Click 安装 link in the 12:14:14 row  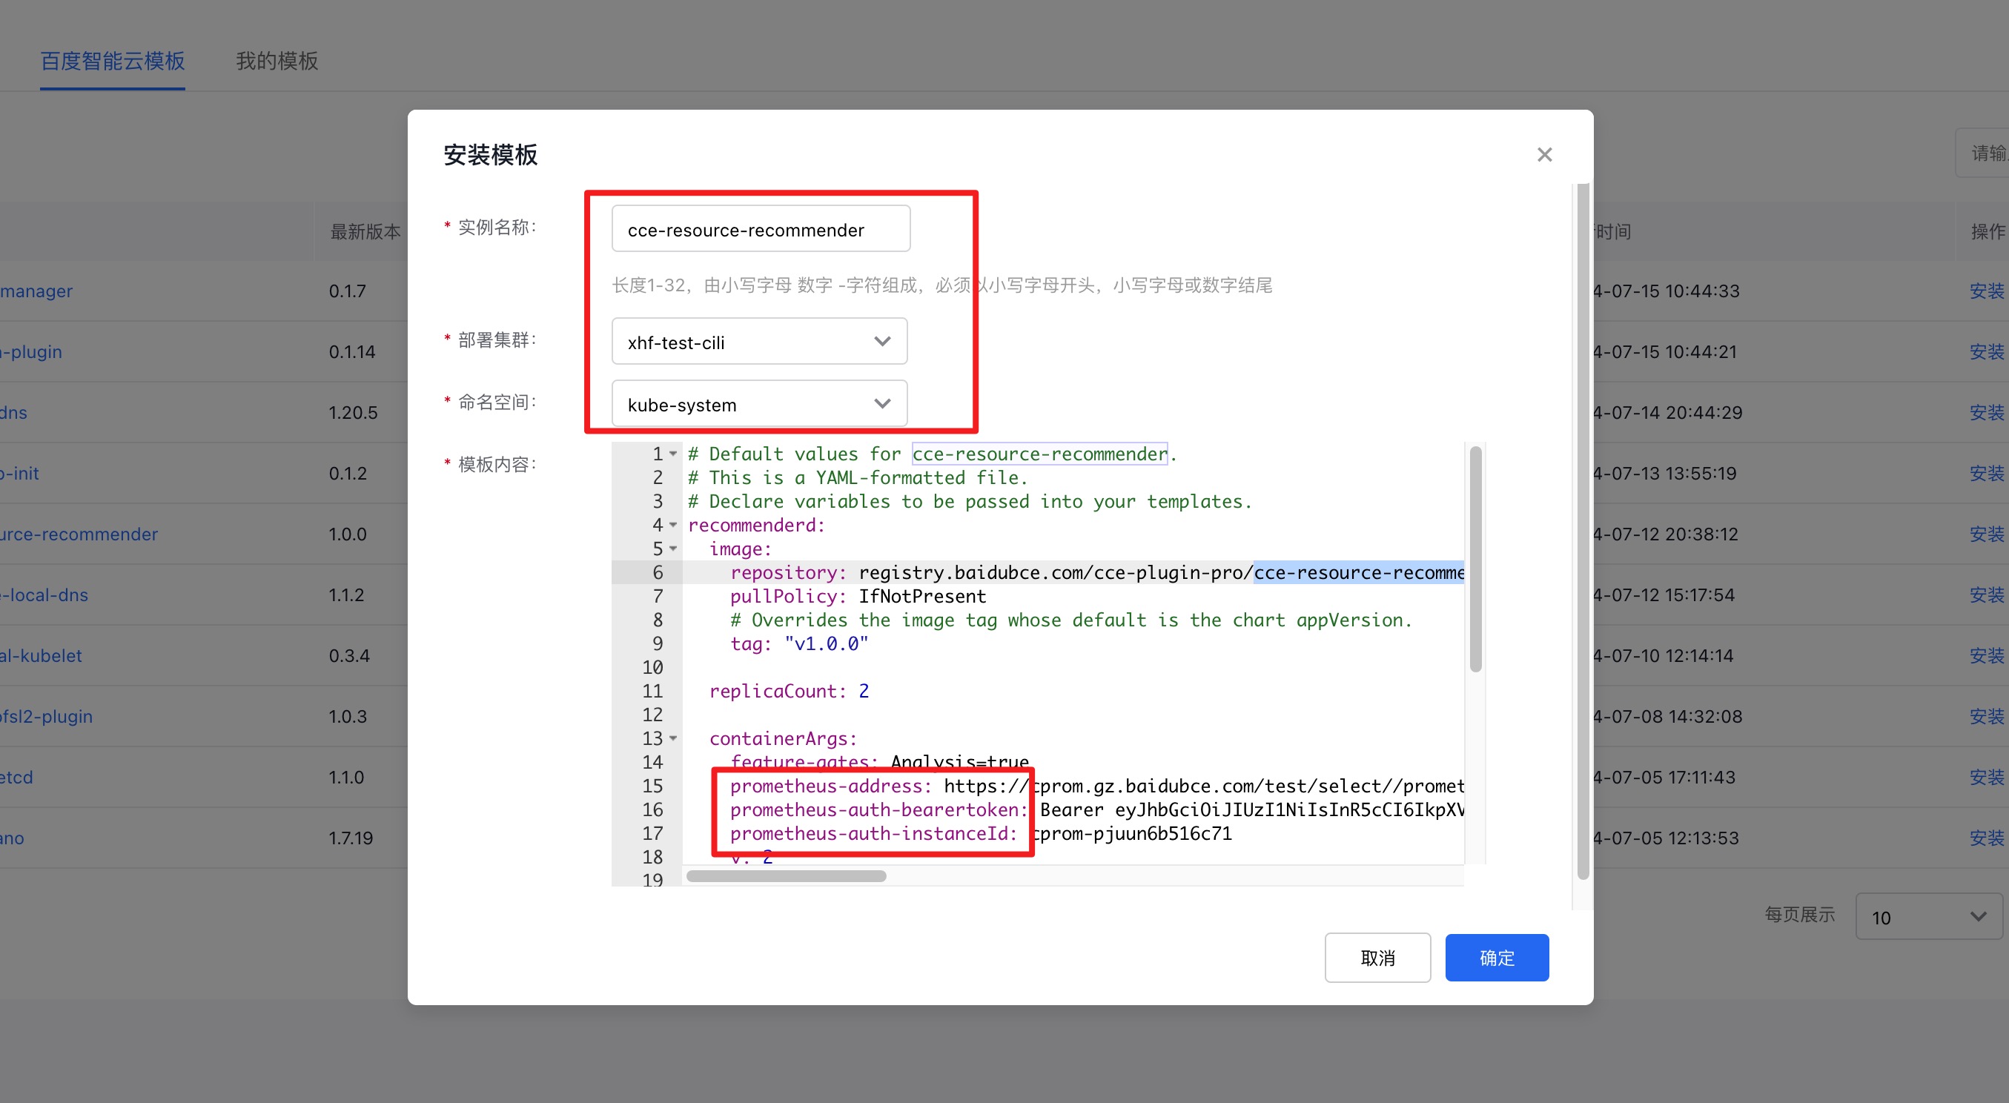click(1986, 656)
